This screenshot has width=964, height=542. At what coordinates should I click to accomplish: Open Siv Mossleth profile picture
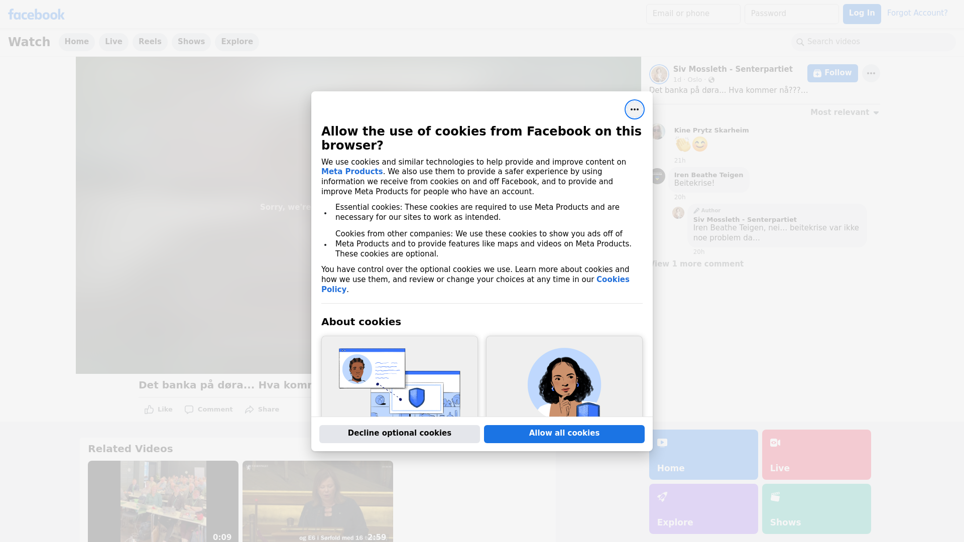(659, 74)
